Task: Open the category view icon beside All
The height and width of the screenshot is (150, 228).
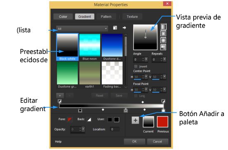Action: (115, 28)
